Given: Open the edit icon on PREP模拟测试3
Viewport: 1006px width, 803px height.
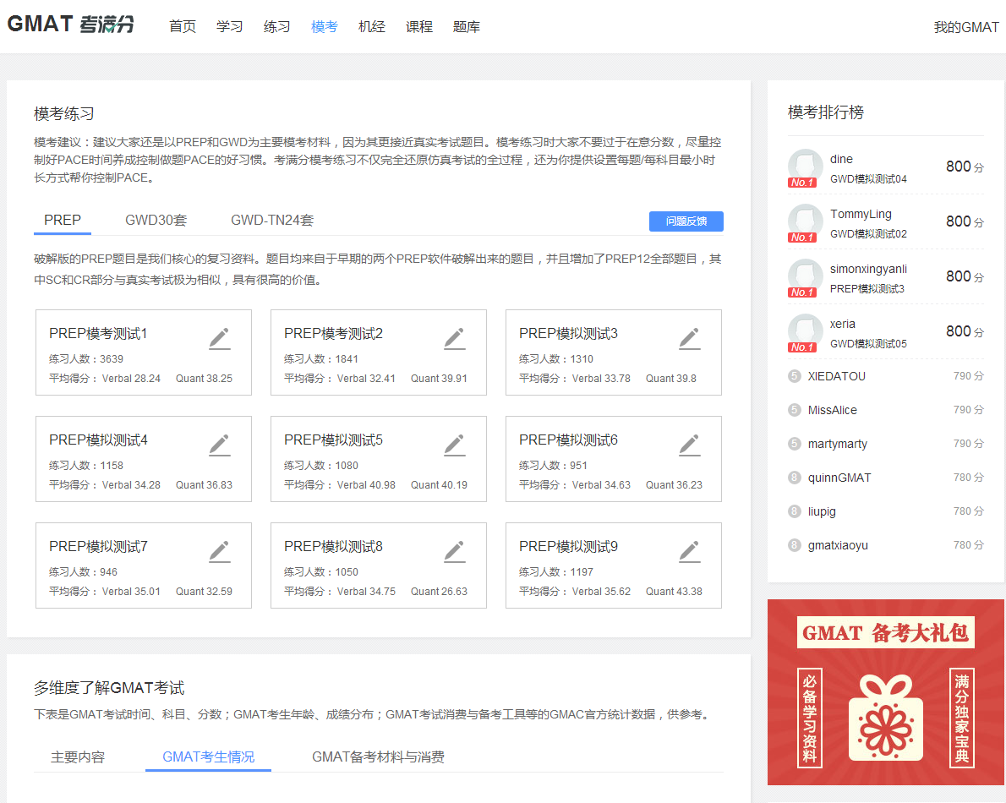Looking at the screenshot, I should pyautogui.click(x=689, y=338).
